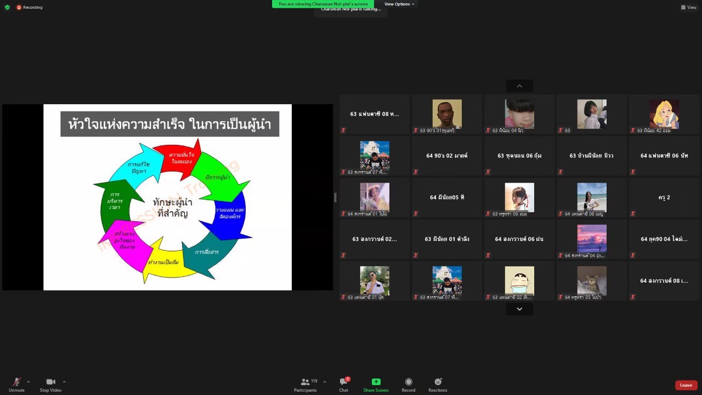Open the Chat panel
This screenshot has width=702, height=395.
point(343,382)
